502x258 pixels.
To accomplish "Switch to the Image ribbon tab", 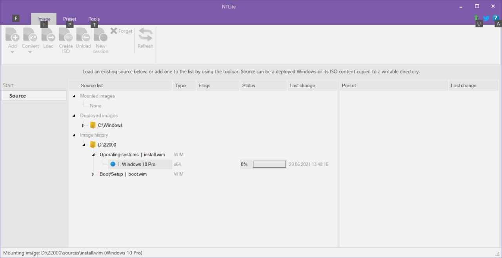I will (x=44, y=19).
